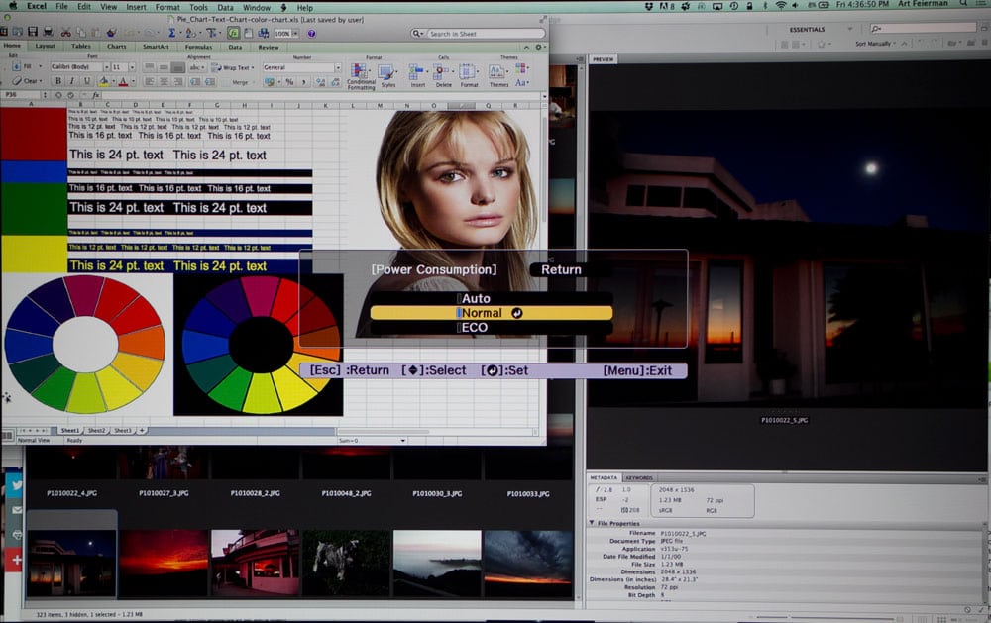
Task: Click the Filter funnel icon
Action: 211,33
